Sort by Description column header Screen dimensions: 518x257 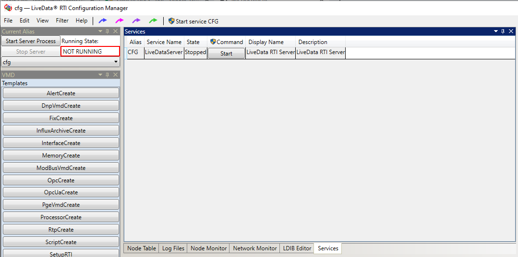pyautogui.click(x=320, y=42)
